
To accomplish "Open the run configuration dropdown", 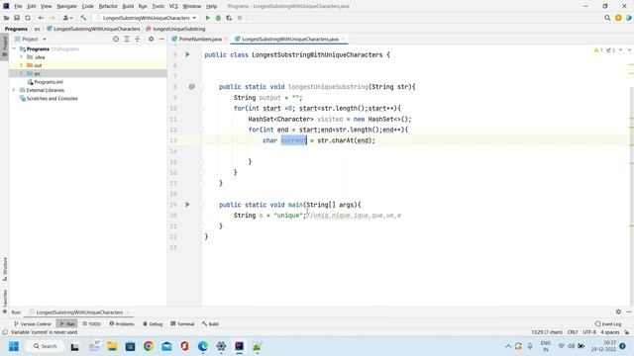I will [x=146, y=18].
